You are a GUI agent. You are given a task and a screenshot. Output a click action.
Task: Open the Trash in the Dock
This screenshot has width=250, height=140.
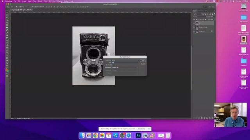(x=168, y=135)
